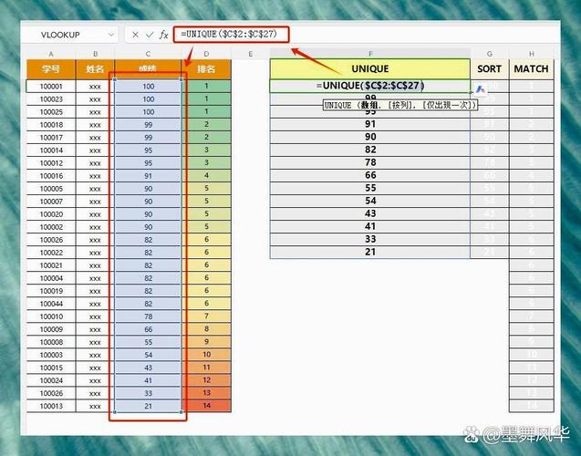Screen dimensions: 581x456
Task: Expand the VLOOKUP name box dropdown
Action: (111, 35)
